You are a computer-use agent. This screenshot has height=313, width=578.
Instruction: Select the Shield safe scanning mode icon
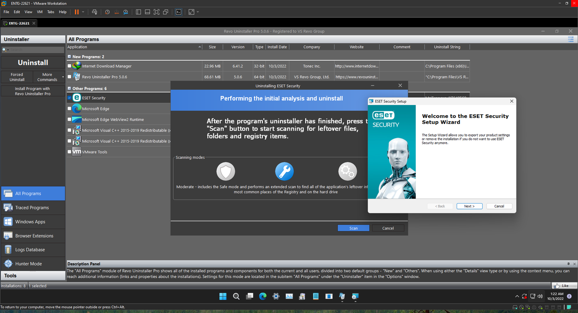[x=226, y=172]
